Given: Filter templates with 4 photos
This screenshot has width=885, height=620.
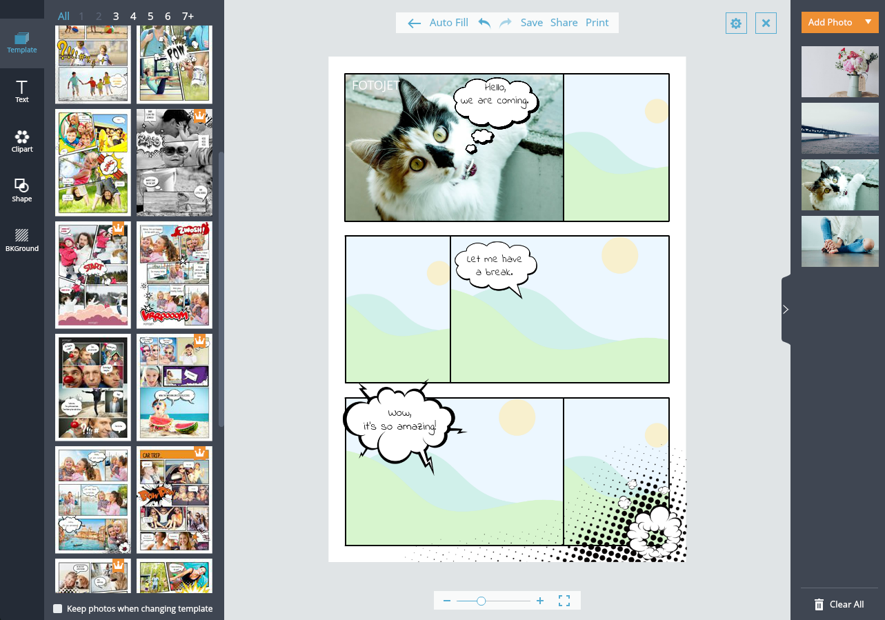Looking at the screenshot, I should pyautogui.click(x=133, y=16).
